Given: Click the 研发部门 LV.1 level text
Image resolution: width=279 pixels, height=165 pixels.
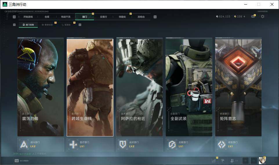Looking at the screenshot, I should [x=231, y=147].
